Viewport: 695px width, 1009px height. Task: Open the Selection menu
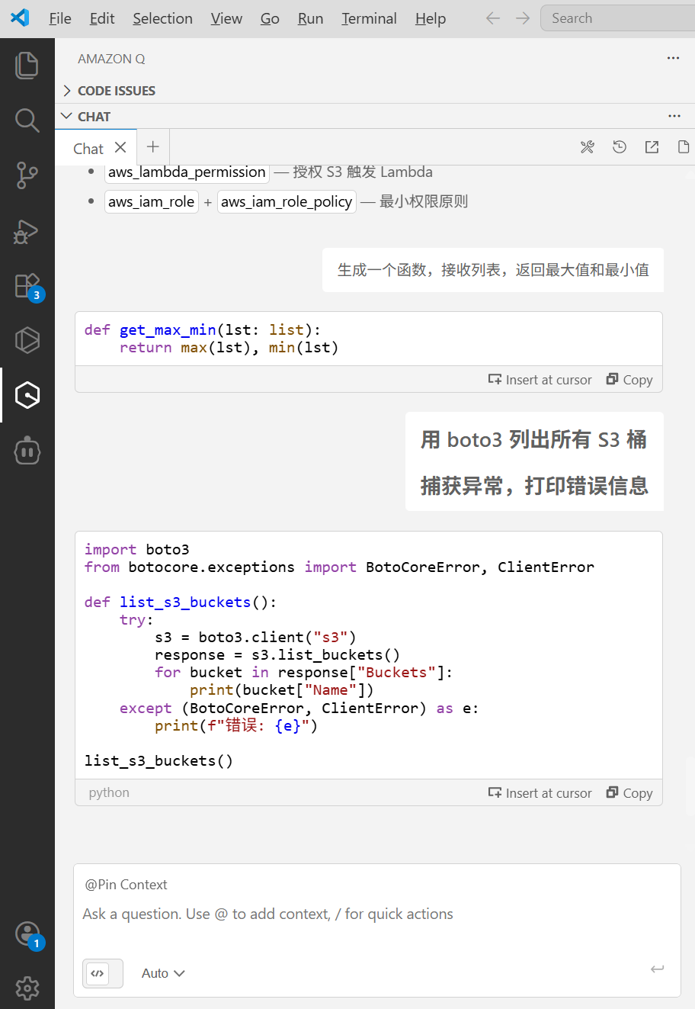[x=163, y=18]
